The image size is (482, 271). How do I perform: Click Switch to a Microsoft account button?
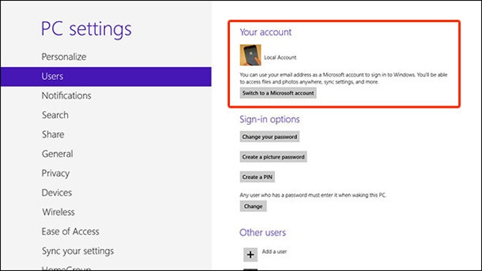(278, 93)
